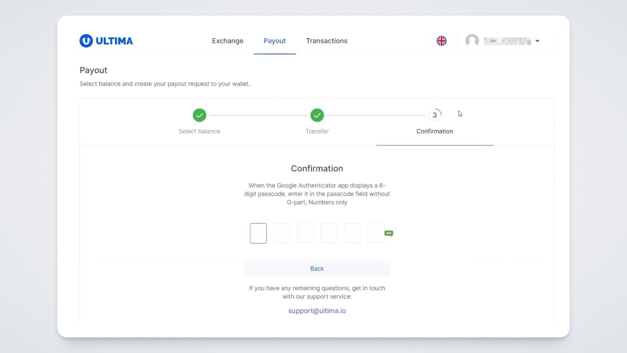This screenshot has height=353, width=627.
Task: Open language selector UK flag
Action: tap(442, 41)
